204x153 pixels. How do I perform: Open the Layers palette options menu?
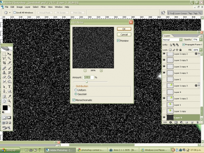tap(201, 36)
